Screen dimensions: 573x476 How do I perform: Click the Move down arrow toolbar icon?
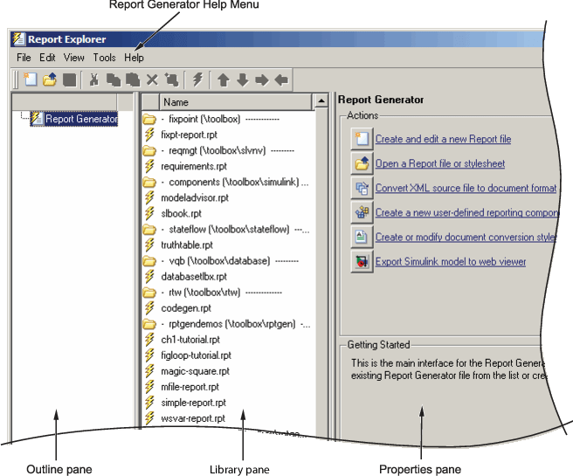(x=243, y=79)
